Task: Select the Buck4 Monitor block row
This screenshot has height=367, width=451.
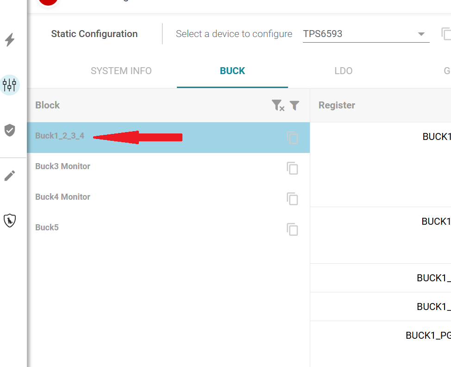Action: [x=168, y=199]
